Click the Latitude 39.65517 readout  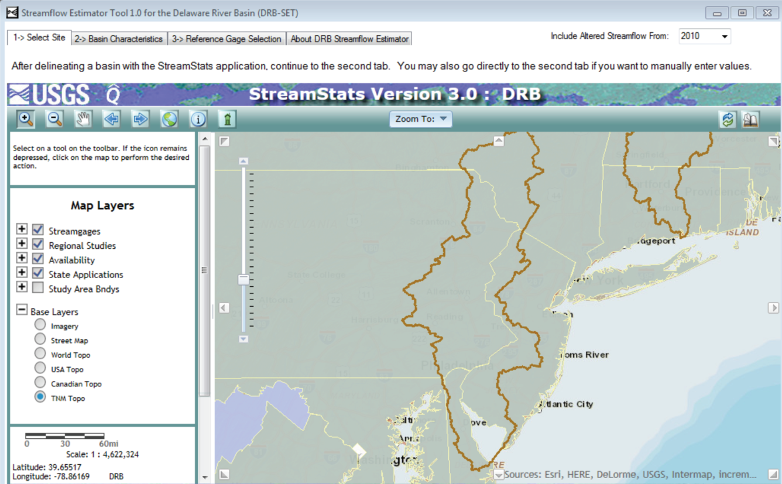click(x=47, y=468)
